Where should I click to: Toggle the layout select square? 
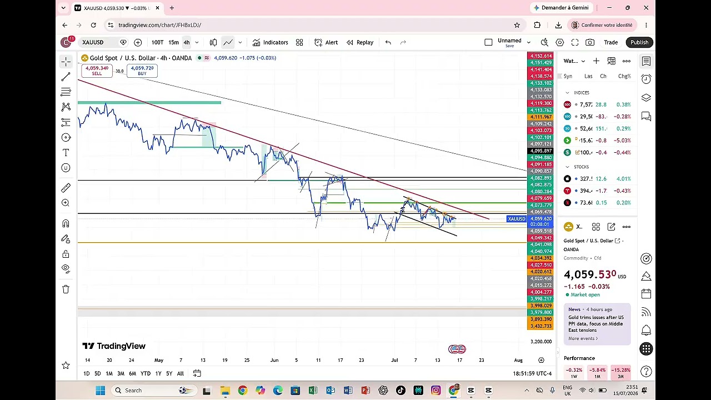(x=488, y=42)
